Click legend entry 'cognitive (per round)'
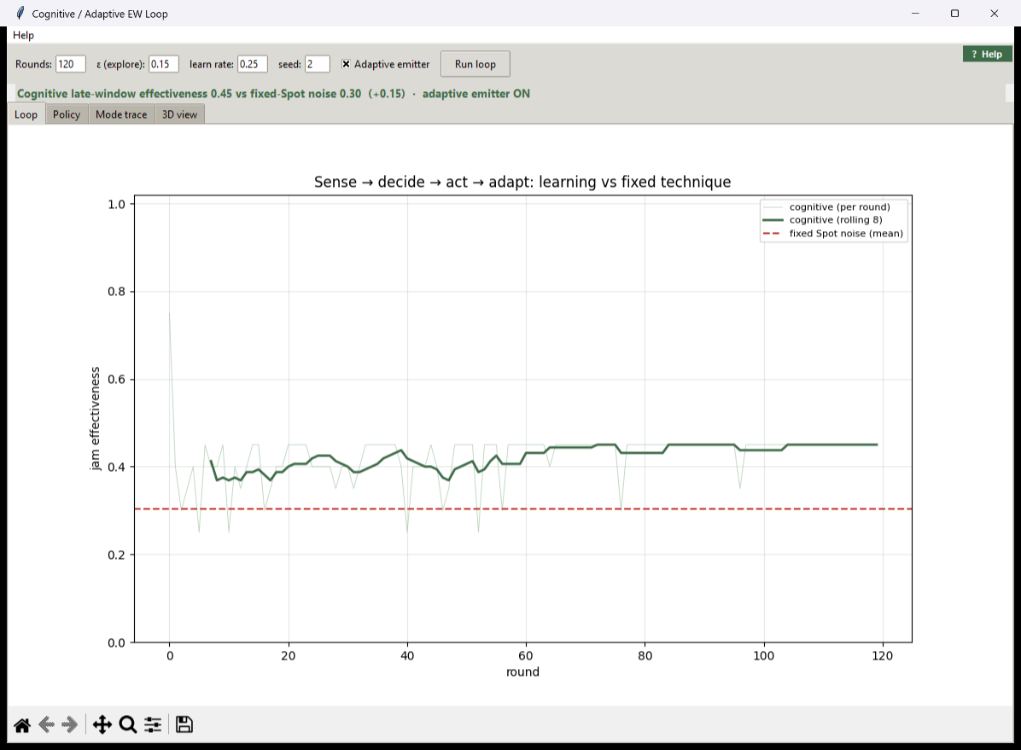The height and width of the screenshot is (750, 1021). [x=839, y=207]
